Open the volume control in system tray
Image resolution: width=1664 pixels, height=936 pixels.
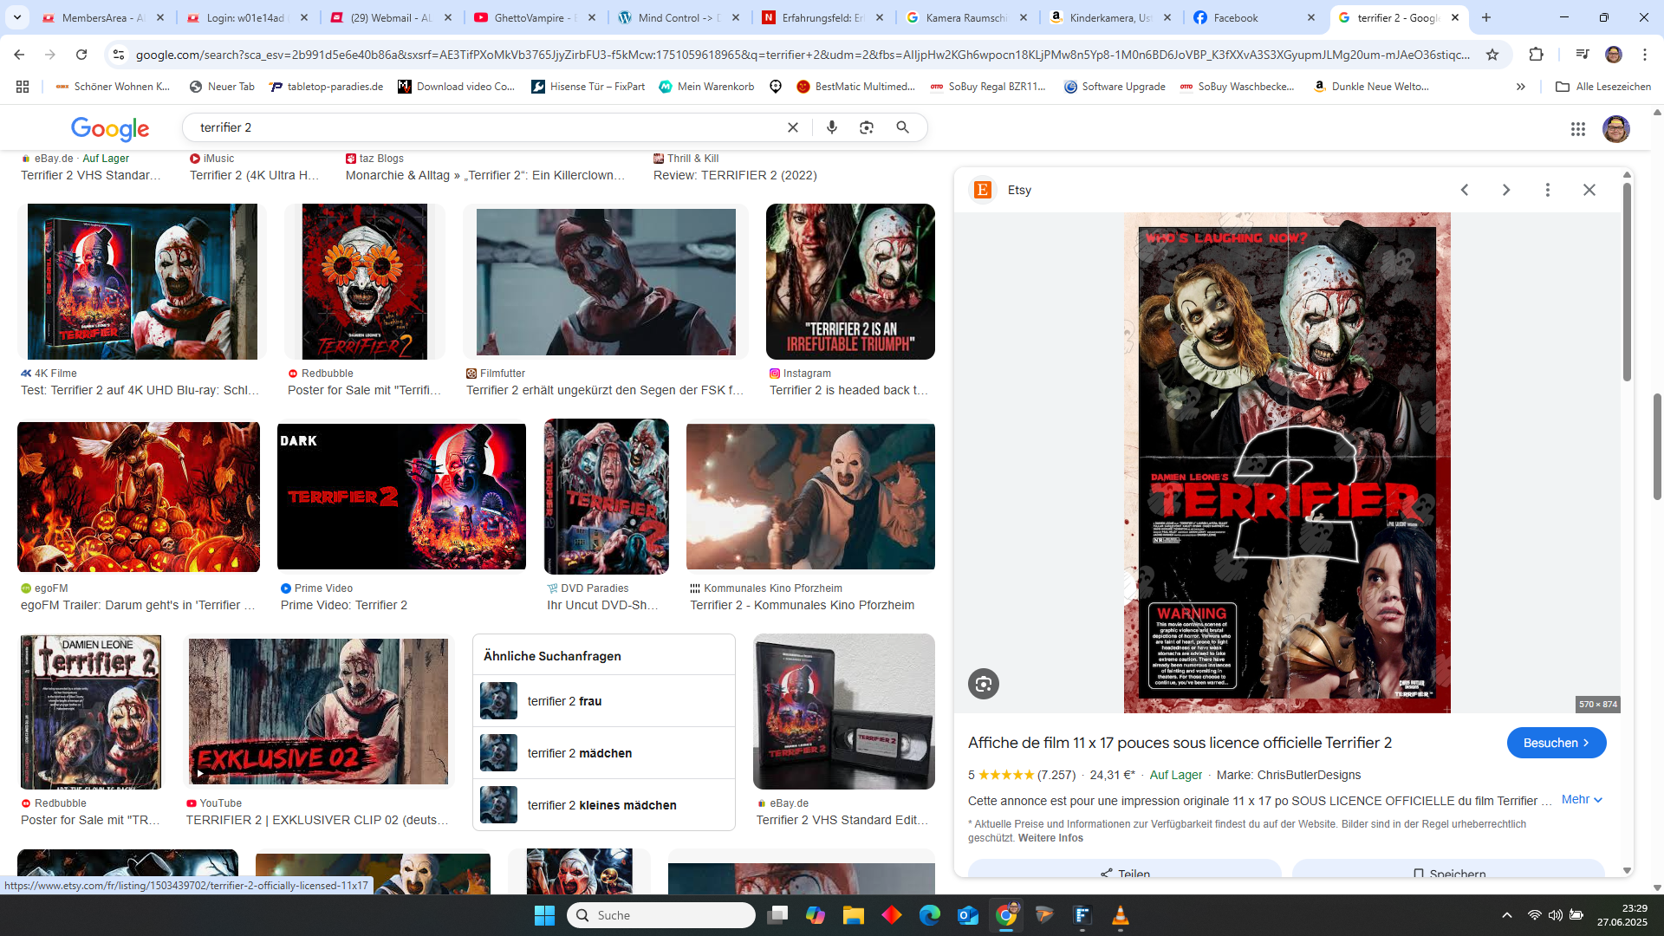click(1556, 915)
